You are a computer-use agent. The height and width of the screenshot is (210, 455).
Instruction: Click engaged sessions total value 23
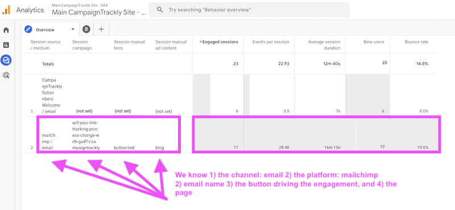click(235, 64)
